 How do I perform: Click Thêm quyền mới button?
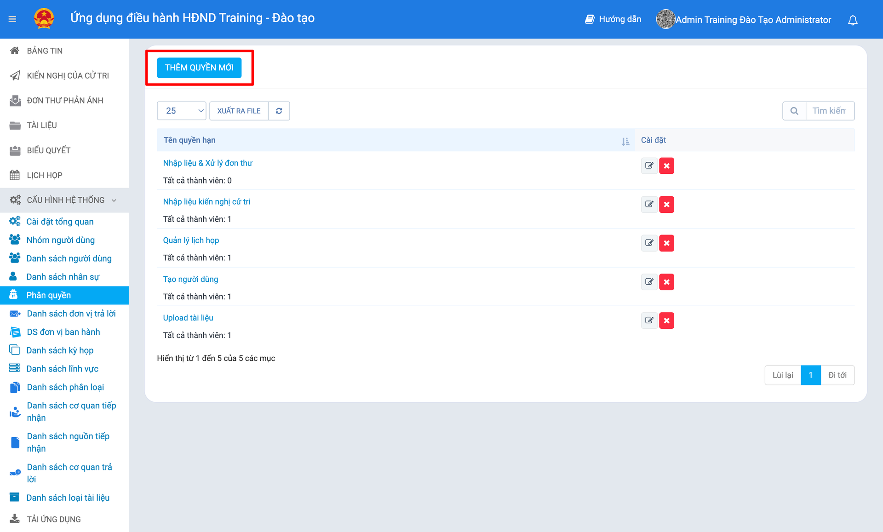click(199, 68)
